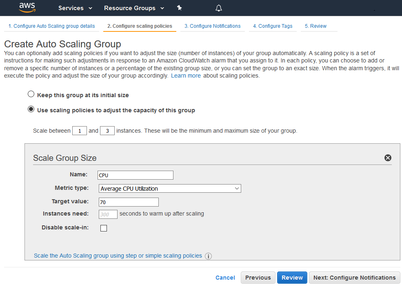Image resolution: width=402 pixels, height=287 pixels.
Task: Click info icon next to step scaling link
Action: [208, 256]
